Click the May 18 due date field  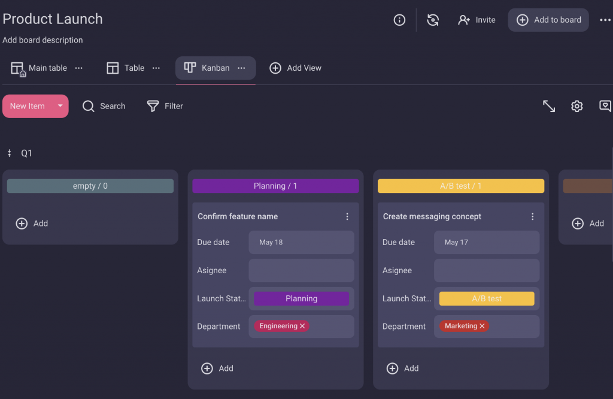tap(301, 243)
